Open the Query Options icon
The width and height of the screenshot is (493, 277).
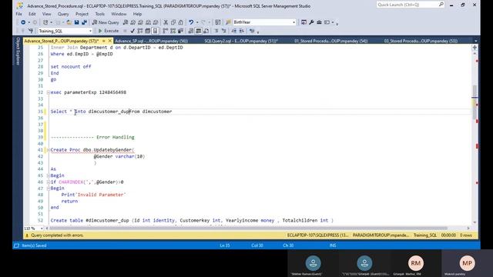pyautogui.click(x=147, y=31)
